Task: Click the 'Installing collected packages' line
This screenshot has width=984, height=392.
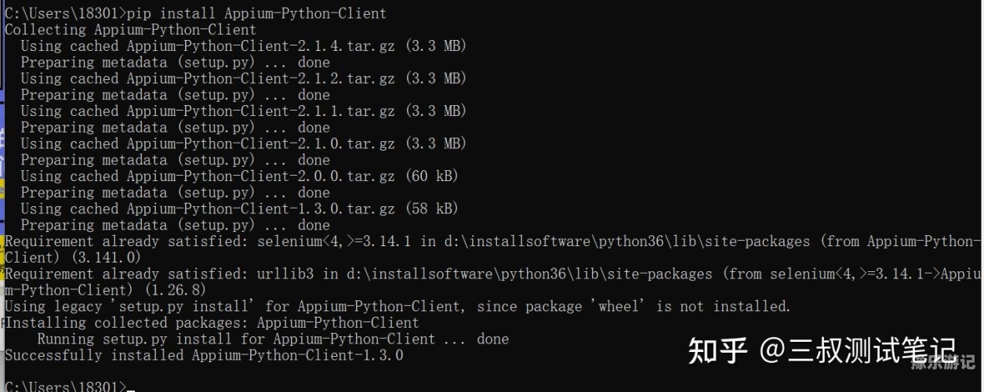Action: coord(212,323)
